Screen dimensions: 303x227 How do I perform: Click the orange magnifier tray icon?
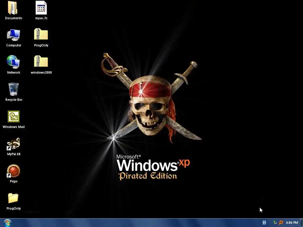click(x=281, y=223)
